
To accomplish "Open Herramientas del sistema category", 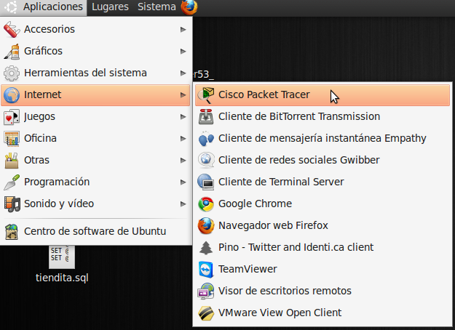I will (x=95, y=73).
